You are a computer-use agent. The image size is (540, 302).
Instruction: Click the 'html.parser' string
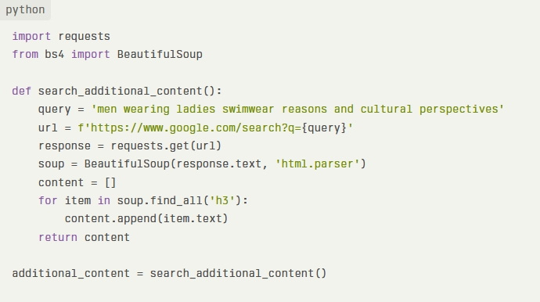tap(317, 164)
